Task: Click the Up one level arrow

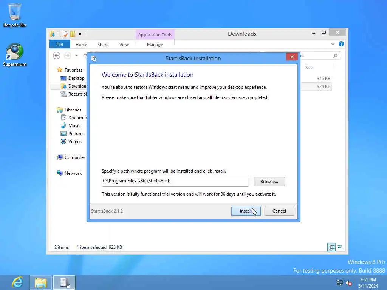Action: 85,56
